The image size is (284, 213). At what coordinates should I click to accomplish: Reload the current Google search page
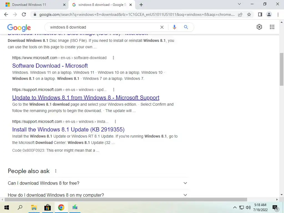[x=24, y=14]
